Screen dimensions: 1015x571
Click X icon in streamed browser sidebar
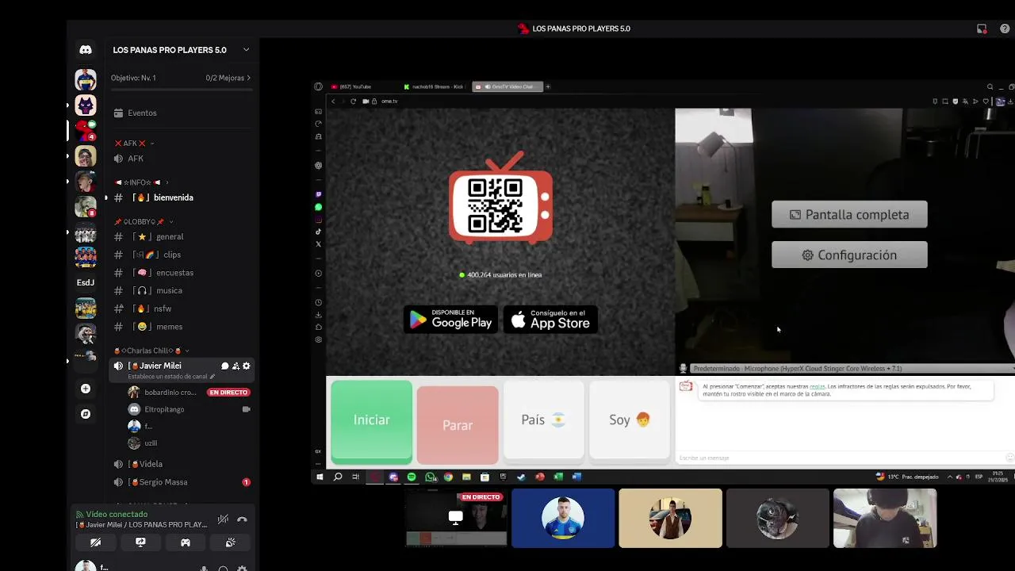point(319,243)
